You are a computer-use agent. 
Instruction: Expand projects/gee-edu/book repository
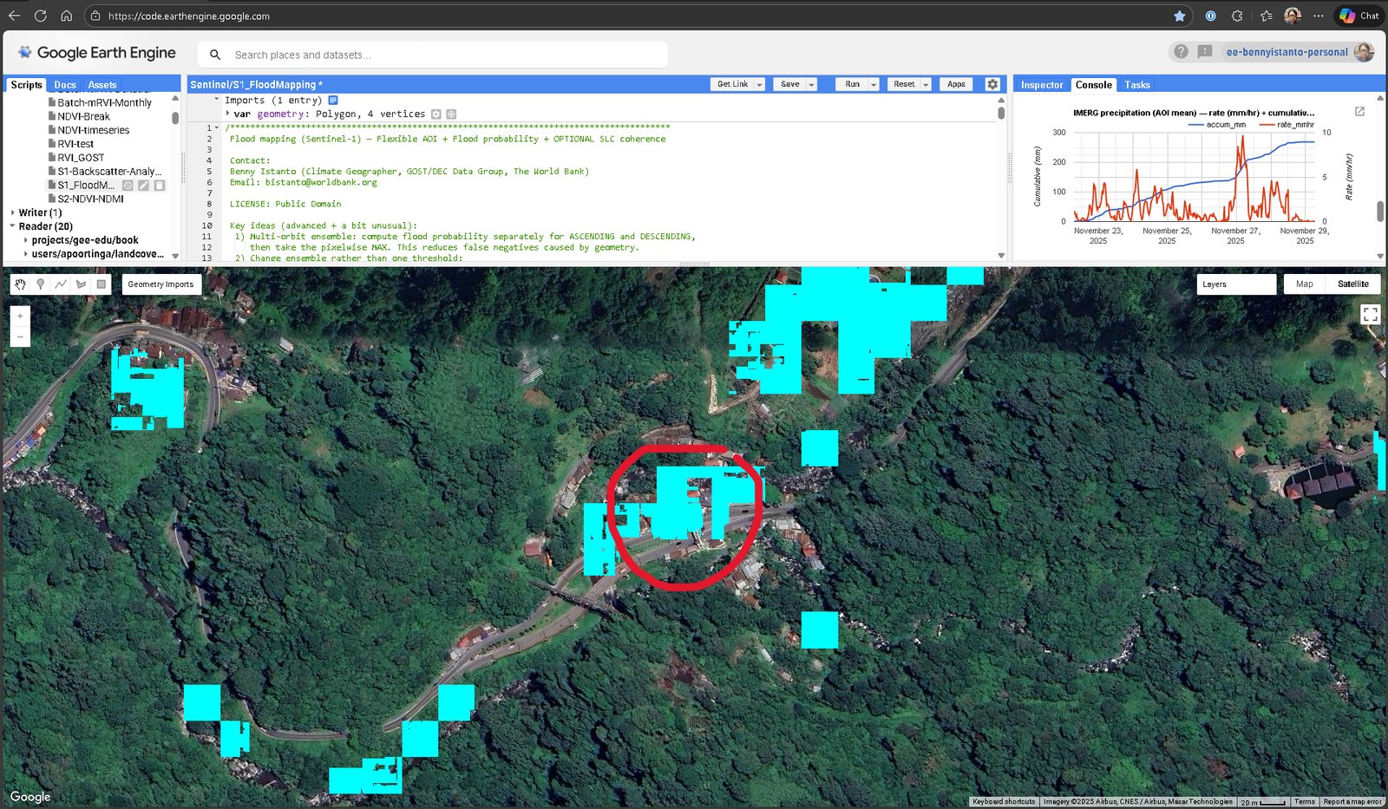(x=26, y=240)
